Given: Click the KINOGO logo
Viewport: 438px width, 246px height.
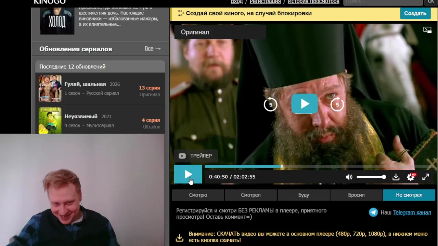Looking at the screenshot, I should [50, 2].
